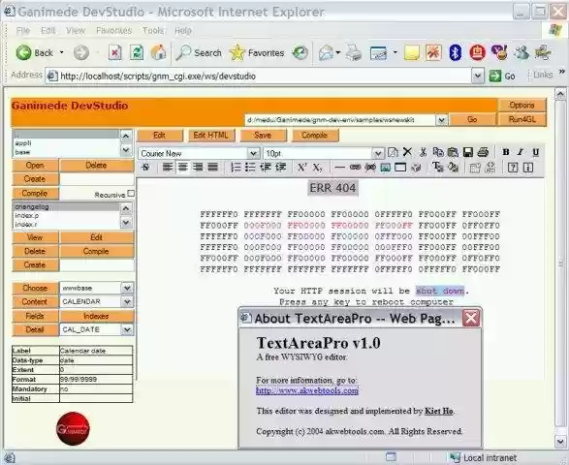This screenshot has width=569, height=465.
Task: Click the page vertical scrollbar down arrow
Action: 560,442
